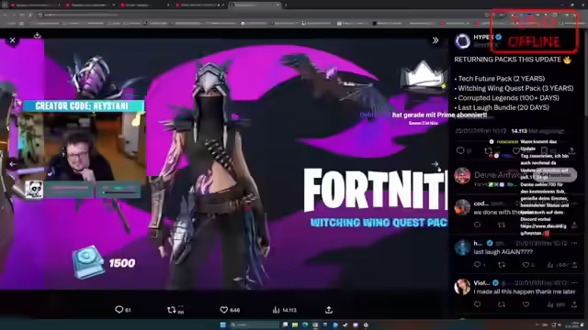Click the line 'Corrupted Legends (100+ DAYS)'
Screen dimensions: 588x330
pos(507,98)
